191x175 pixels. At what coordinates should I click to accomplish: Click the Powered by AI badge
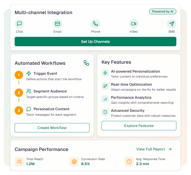163,11
